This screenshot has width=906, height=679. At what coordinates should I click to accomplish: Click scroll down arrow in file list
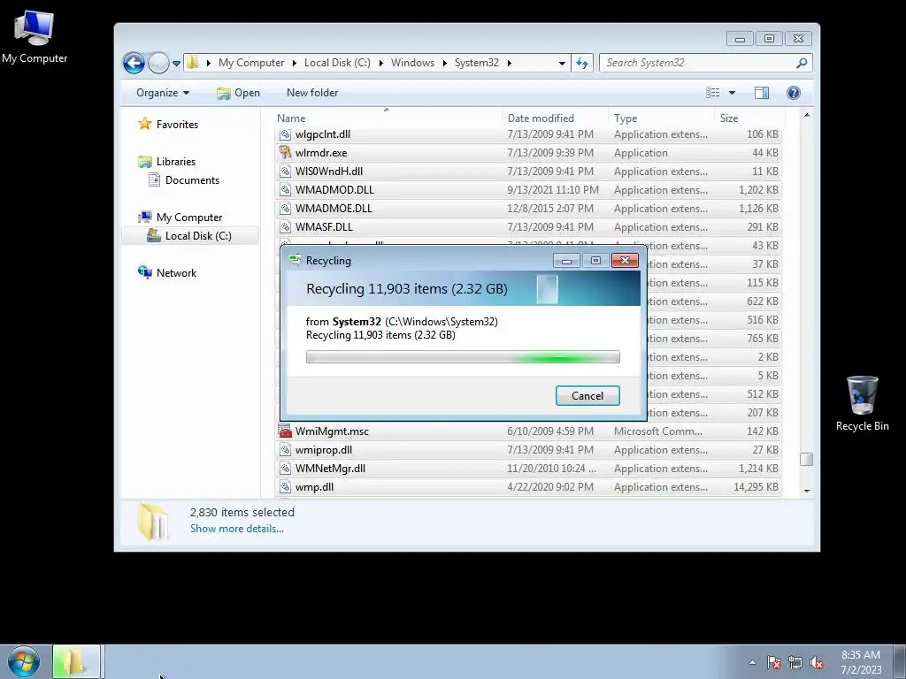[807, 491]
